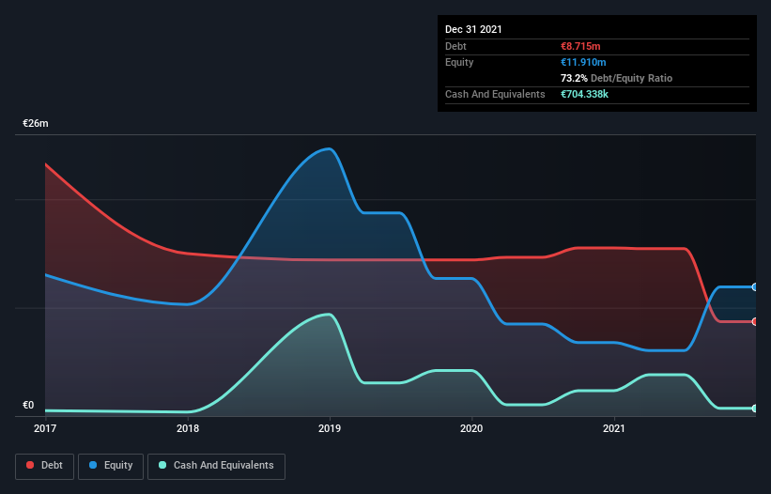771x494 pixels.
Task: Click the 2018 x-axis label
Action: click(188, 428)
